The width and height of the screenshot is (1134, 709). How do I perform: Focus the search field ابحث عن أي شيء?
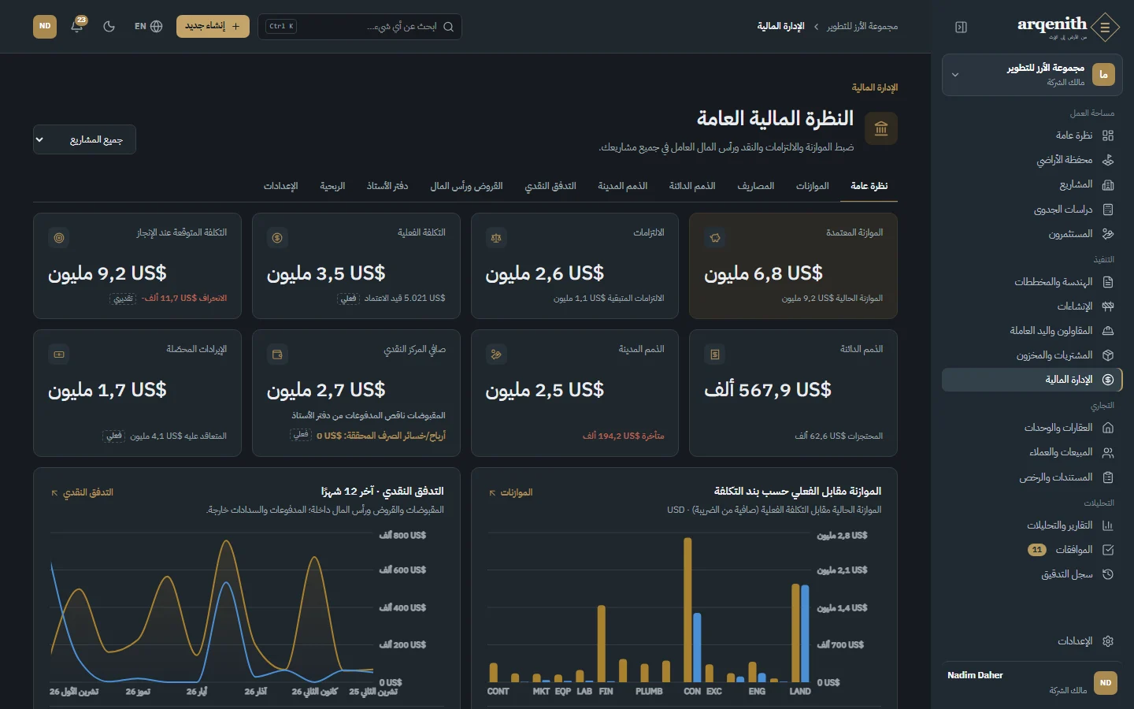coord(359,26)
